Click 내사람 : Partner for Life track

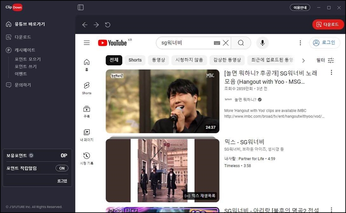click(250, 159)
